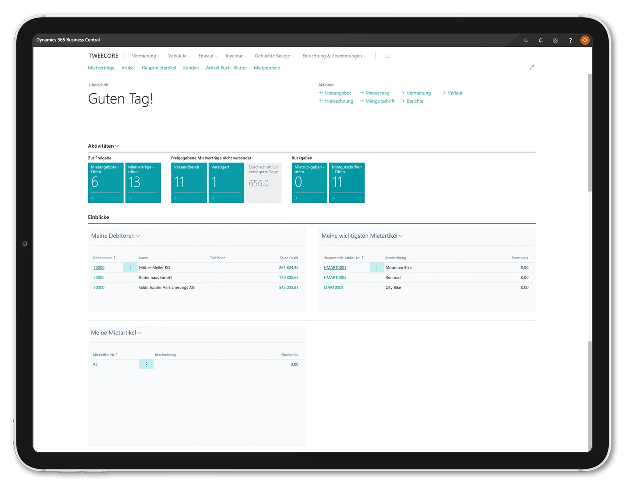The width and height of the screenshot is (625, 487).
Task: Click the TWEECORE company name
Action: [x=103, y=56]
